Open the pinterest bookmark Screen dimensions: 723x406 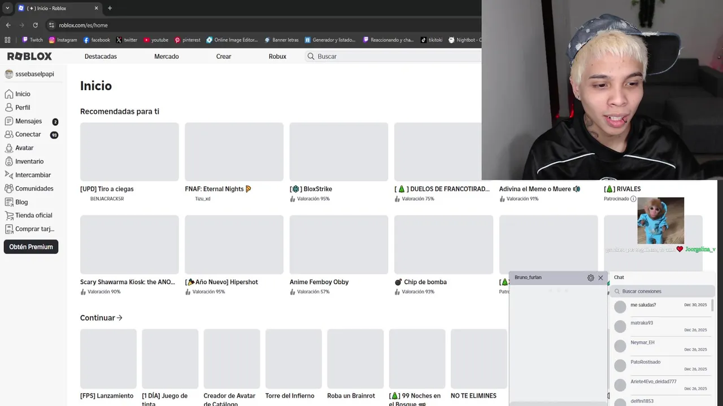pos(188,40)
